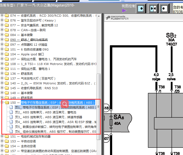Click connector T38/1 label in diagram
The image size is (183, 155).
pyautogui.click(x=162, y=89)
